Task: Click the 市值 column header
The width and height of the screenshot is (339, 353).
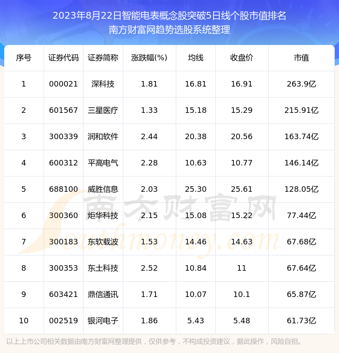Action: tap(301, 58)
